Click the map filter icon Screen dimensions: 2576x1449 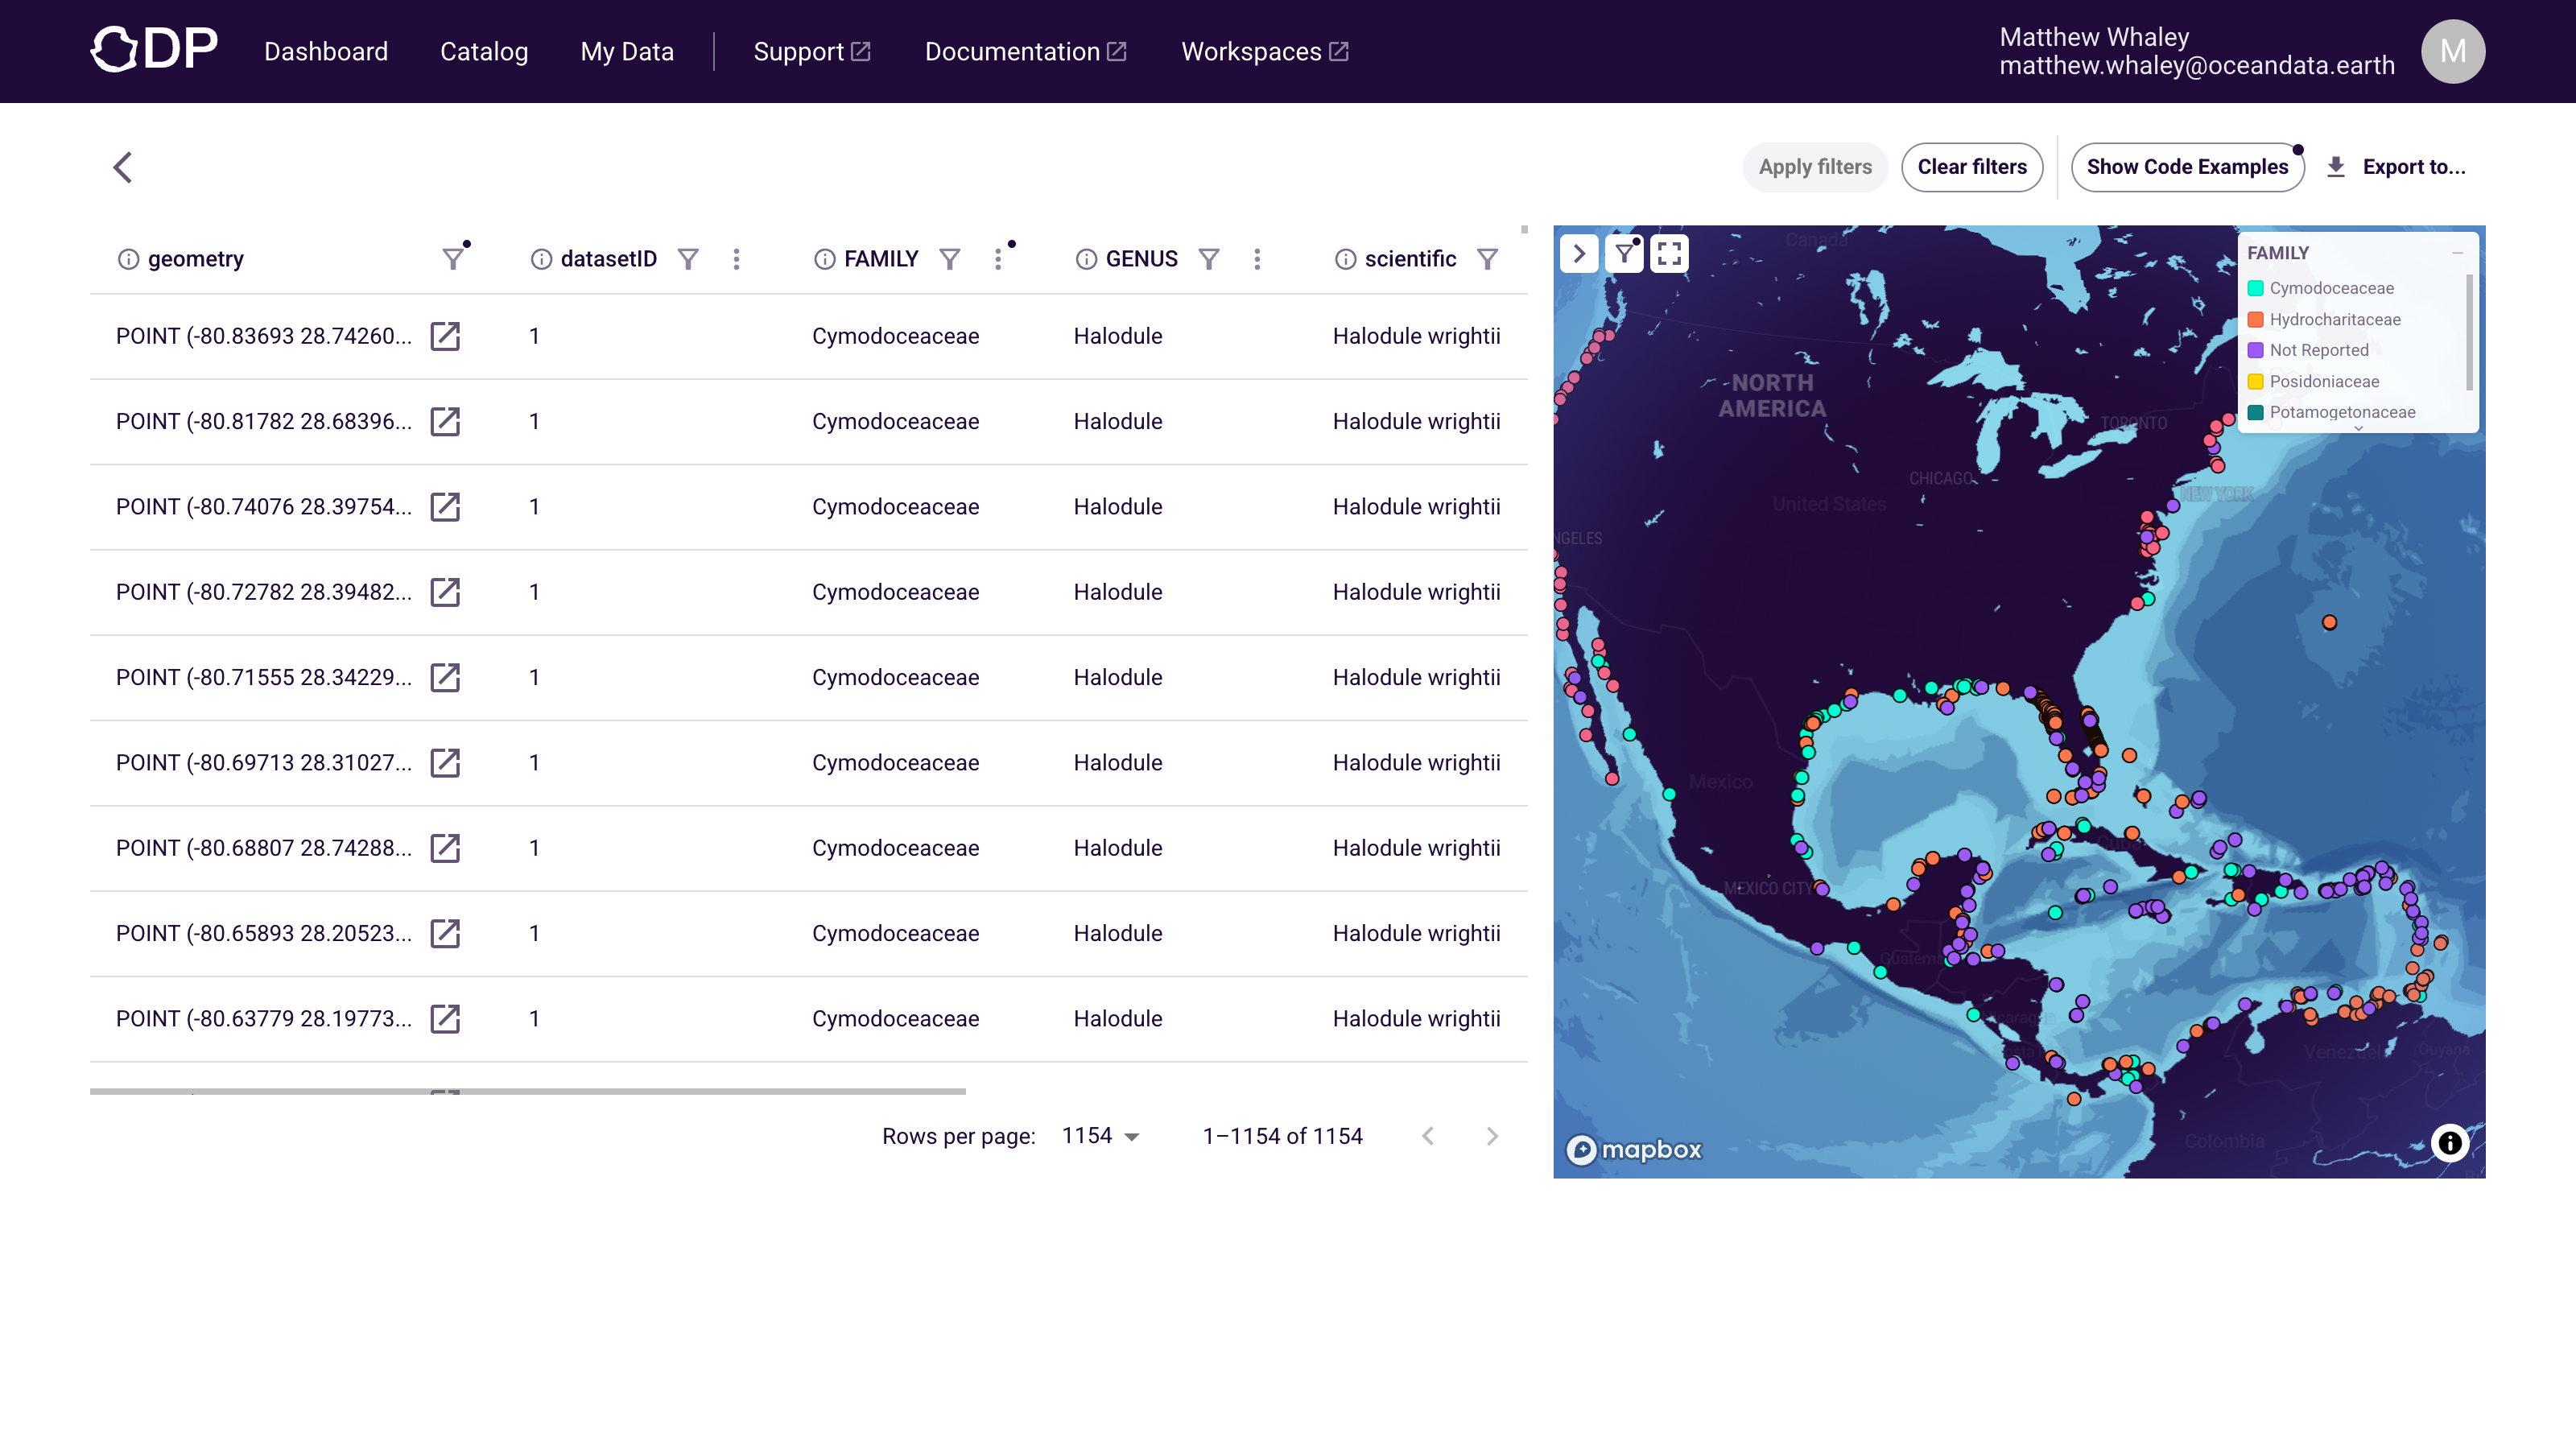tap(1625, 253)
